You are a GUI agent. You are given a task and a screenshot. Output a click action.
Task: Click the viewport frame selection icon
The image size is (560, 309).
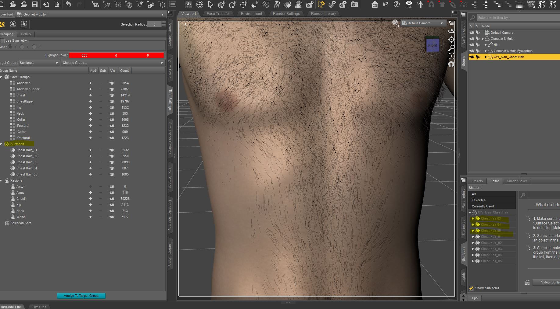[x=451, y=56]
